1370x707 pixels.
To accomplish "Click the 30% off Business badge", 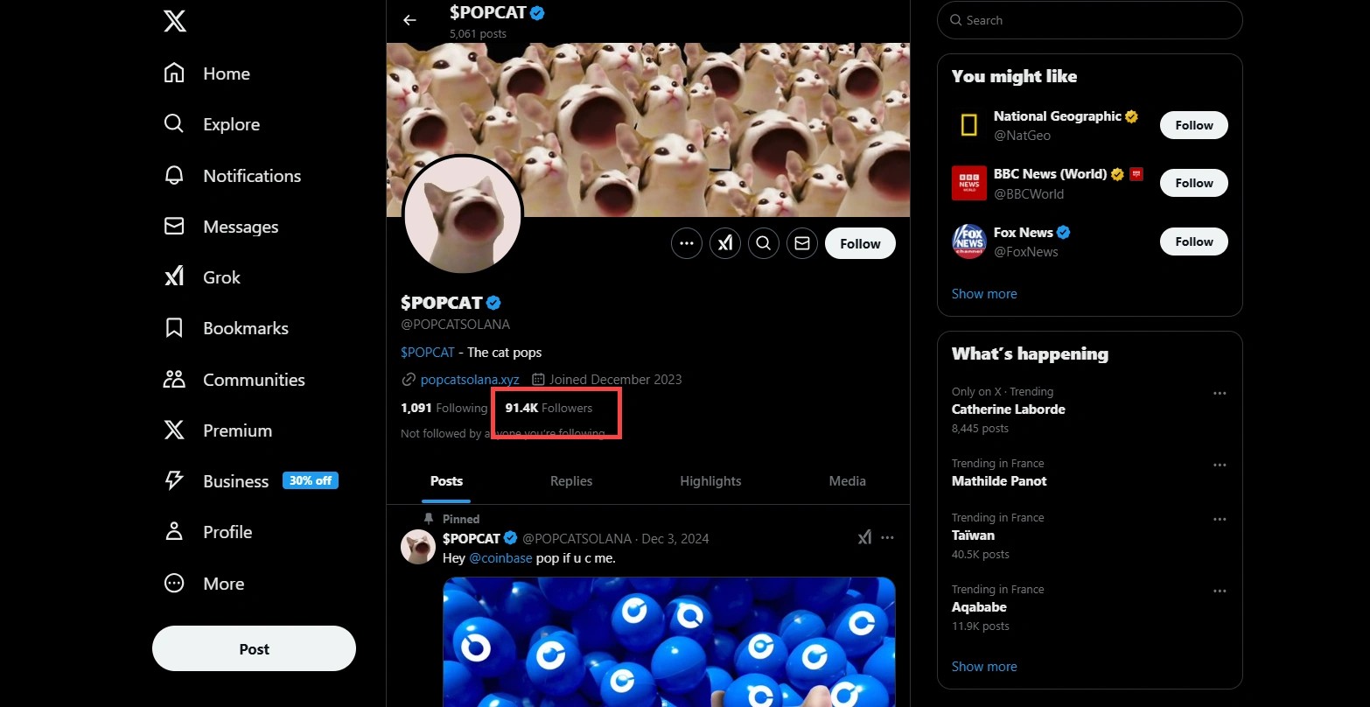I will pyautogui.click(x=311, y=480).
